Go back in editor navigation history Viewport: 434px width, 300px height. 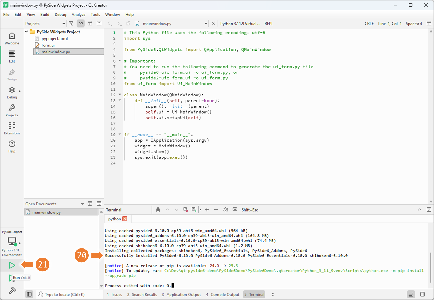point(110,24)
